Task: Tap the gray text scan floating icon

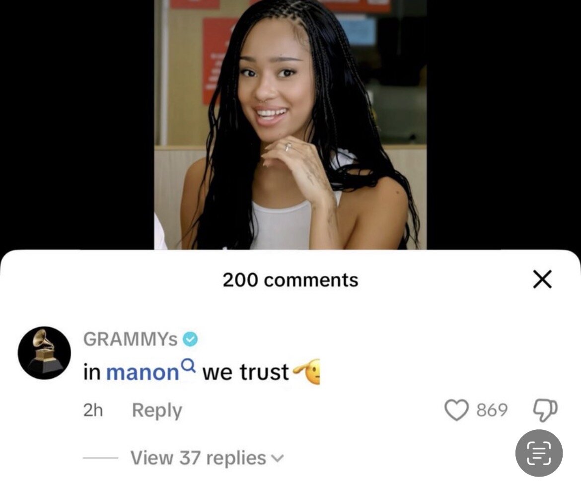Action: coord(539,453)
